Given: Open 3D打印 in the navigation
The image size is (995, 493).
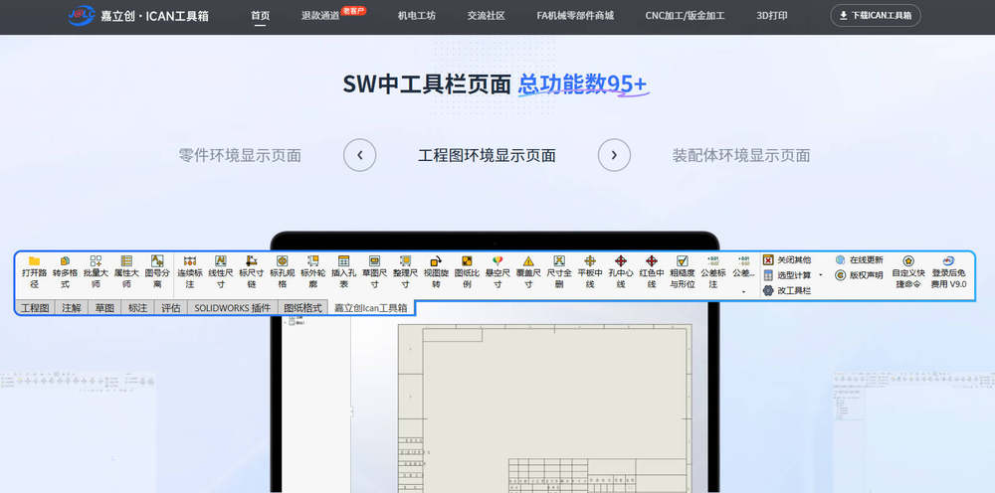Looking at the screenshot, I should 772,16.
